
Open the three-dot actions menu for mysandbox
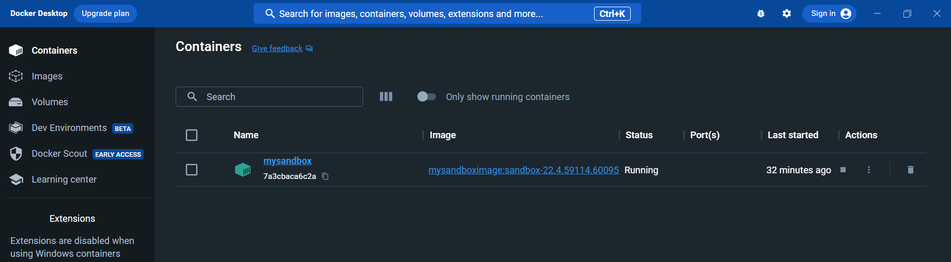[869, 170]
